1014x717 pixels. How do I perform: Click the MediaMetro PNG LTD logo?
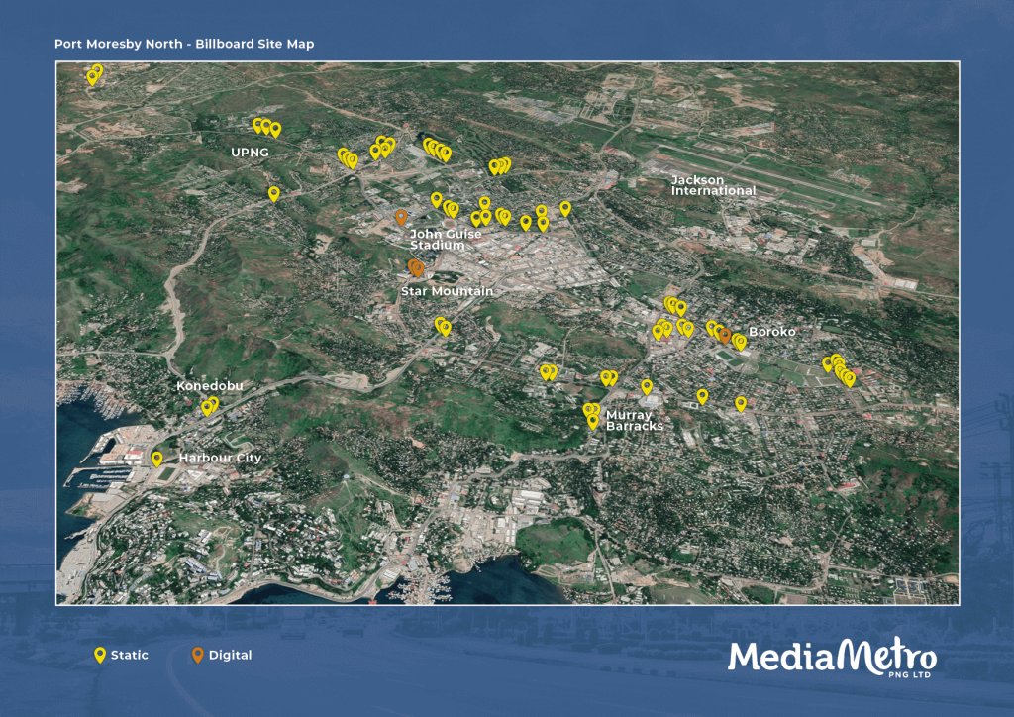832,659
